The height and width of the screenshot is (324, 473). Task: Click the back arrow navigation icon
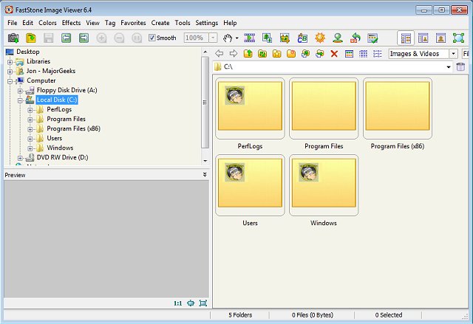pyautogui.click(x=220, y=54)
